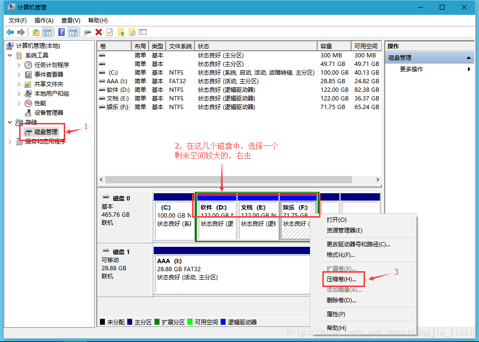The width and height of the screenshot is (479, 342).
Task: Click the Up one level folder icon
Action: (x=36, y=32)
